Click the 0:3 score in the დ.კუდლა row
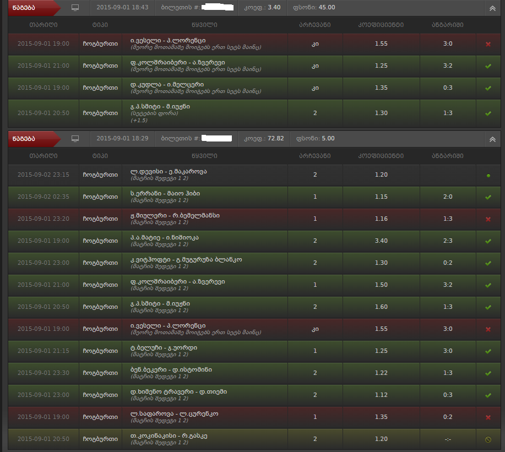Image resolution: width=505 pixels, height=452 pixels. pyautogui.click(x=448, y=88)
